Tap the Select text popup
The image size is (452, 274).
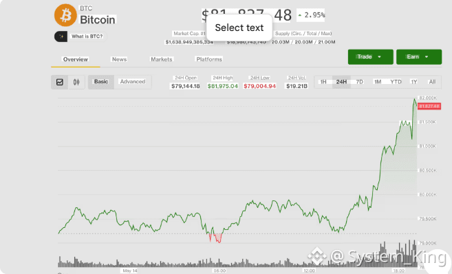pos(239,28)
